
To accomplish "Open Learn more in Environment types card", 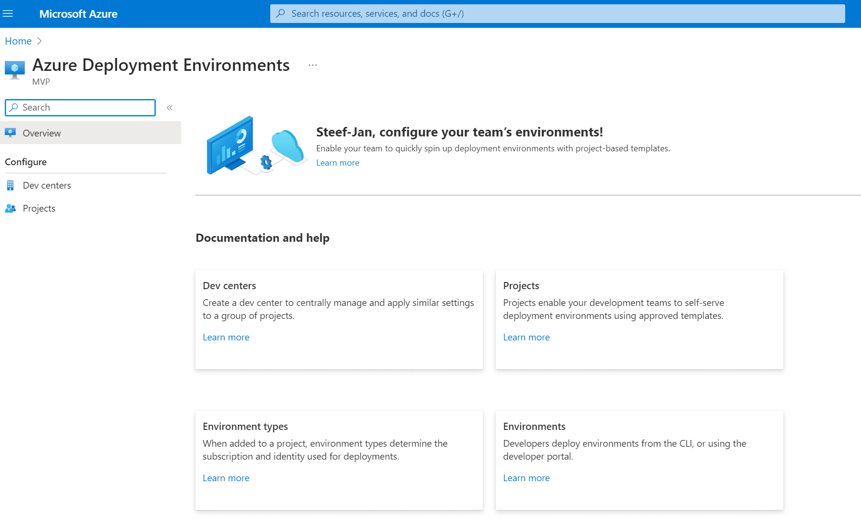I will click(x=226, y=478).
